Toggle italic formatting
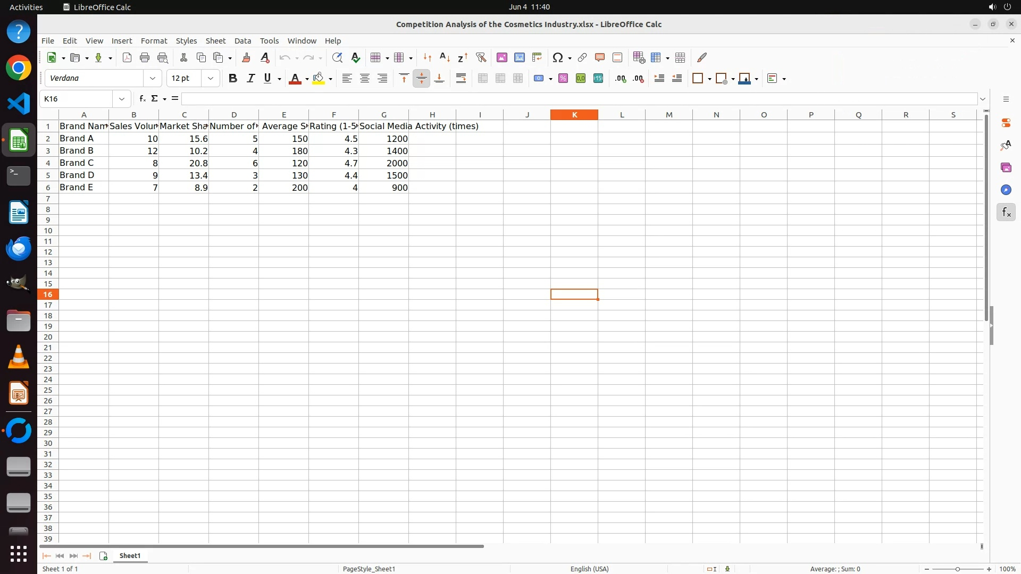Viewport: 1021px width, 574px height. (250, 79)
